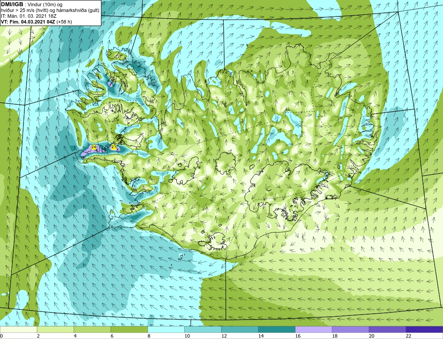Click the "IT: Mán. 01. 03. 2021 18Z" line
Screen dimensions: 443x339
point(28,16)
